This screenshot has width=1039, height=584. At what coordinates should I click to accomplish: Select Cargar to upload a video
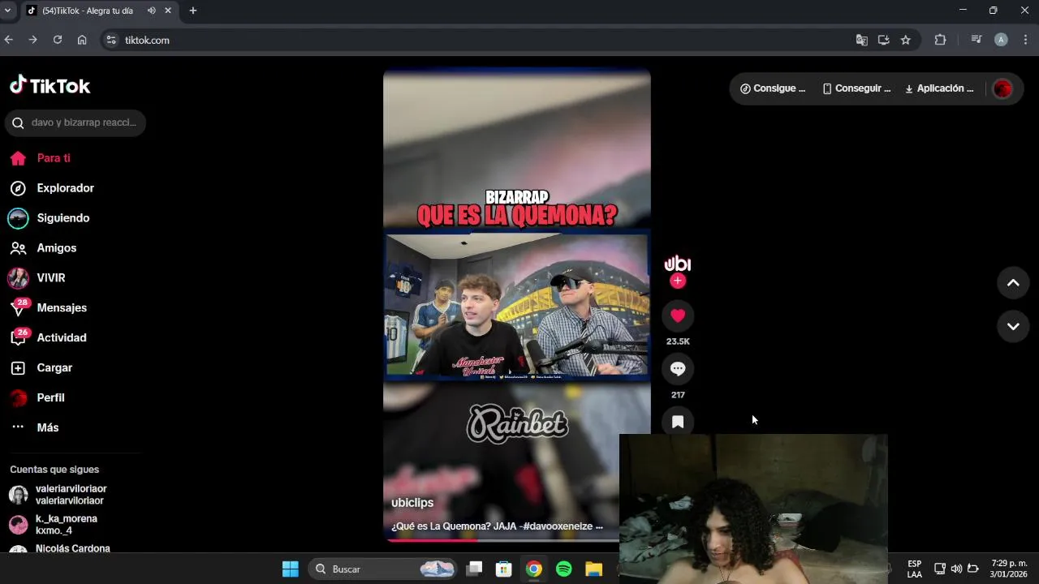(x=41, y=368)
